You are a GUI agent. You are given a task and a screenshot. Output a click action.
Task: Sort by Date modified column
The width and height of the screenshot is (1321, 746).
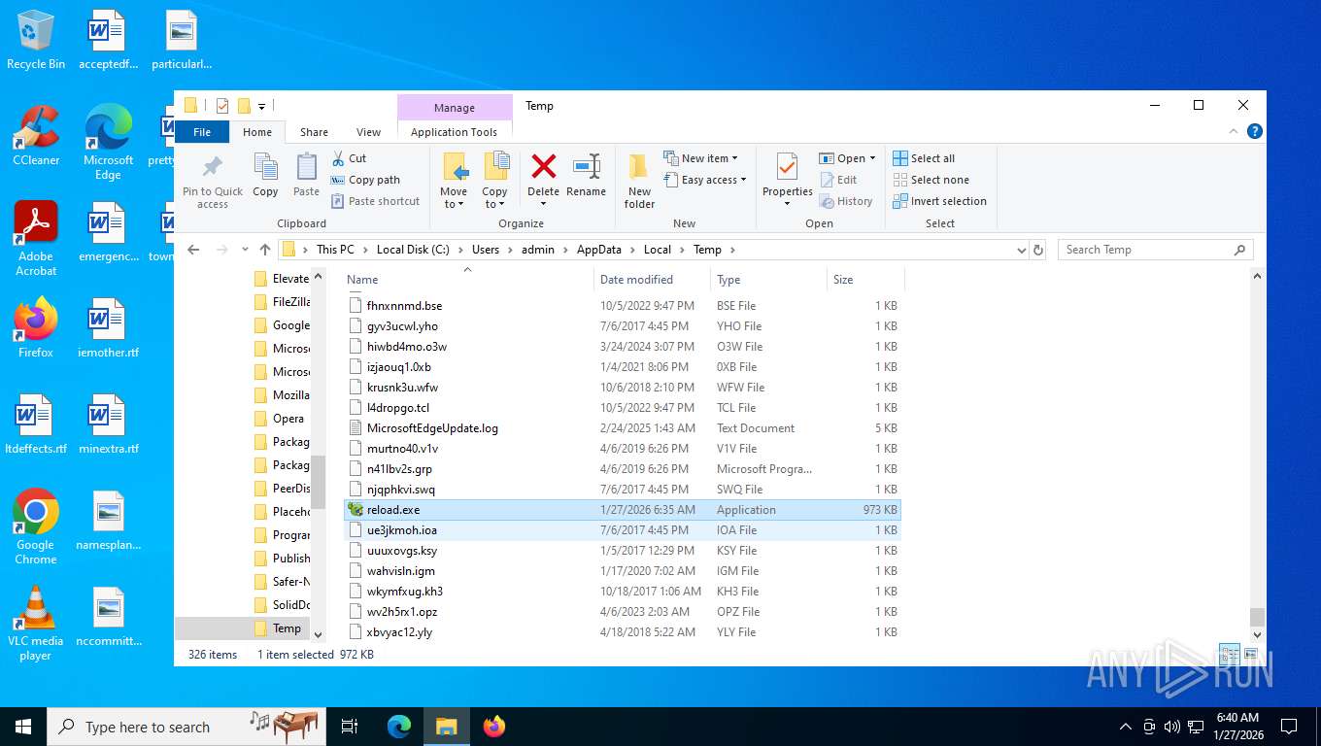(x=652, y=279)
